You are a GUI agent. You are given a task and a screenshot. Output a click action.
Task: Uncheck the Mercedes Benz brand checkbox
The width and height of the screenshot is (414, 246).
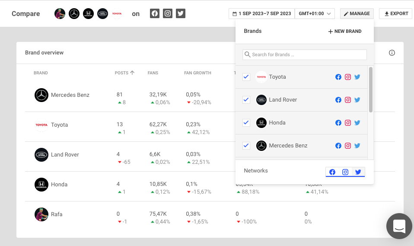pyautogui.click(x=246, y=146)
